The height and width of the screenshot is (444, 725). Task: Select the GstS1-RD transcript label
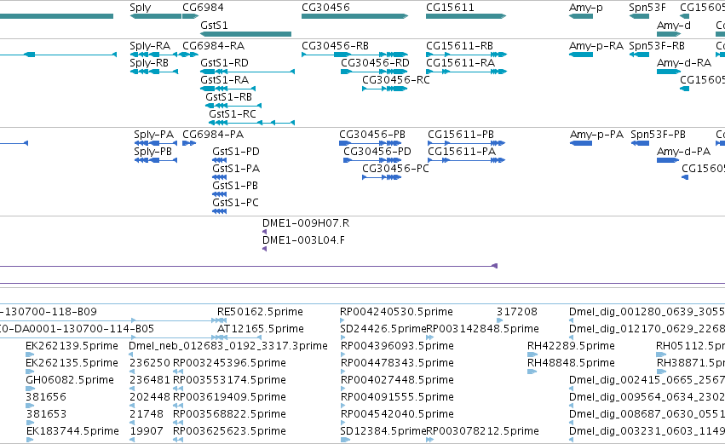[224, 63]
